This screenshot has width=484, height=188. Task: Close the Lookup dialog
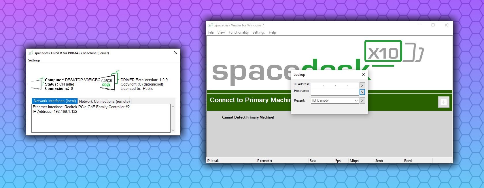pos(363,74)
